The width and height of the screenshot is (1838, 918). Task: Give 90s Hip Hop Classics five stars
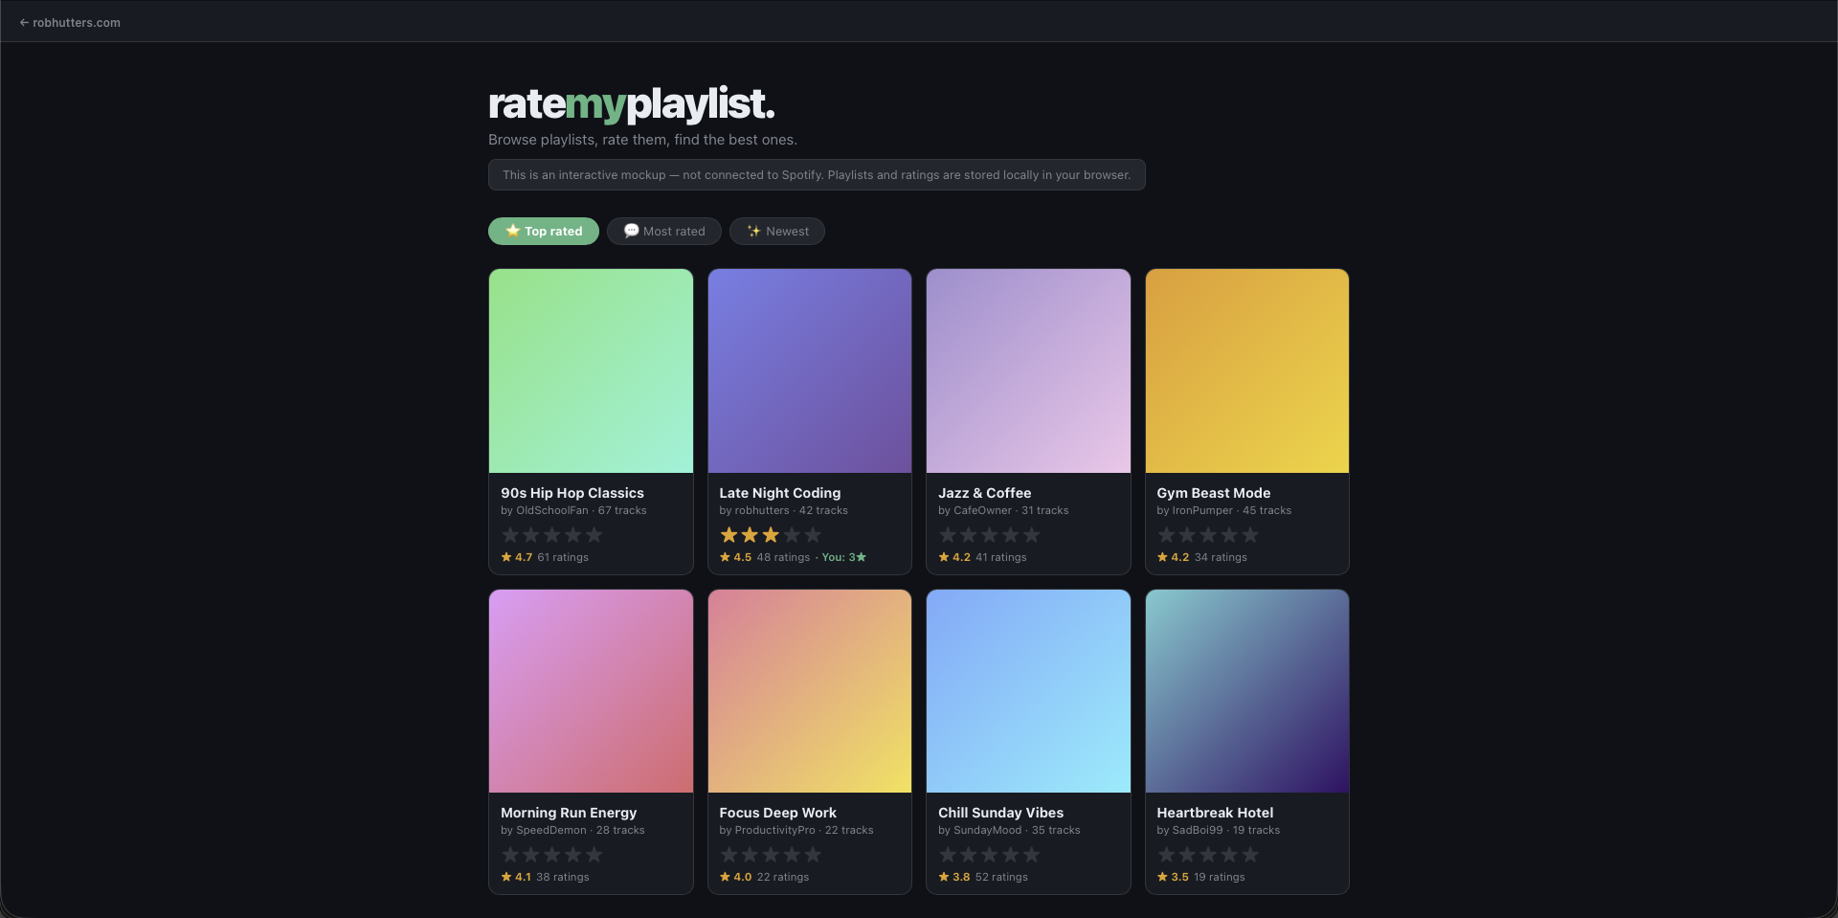[594, 535]
